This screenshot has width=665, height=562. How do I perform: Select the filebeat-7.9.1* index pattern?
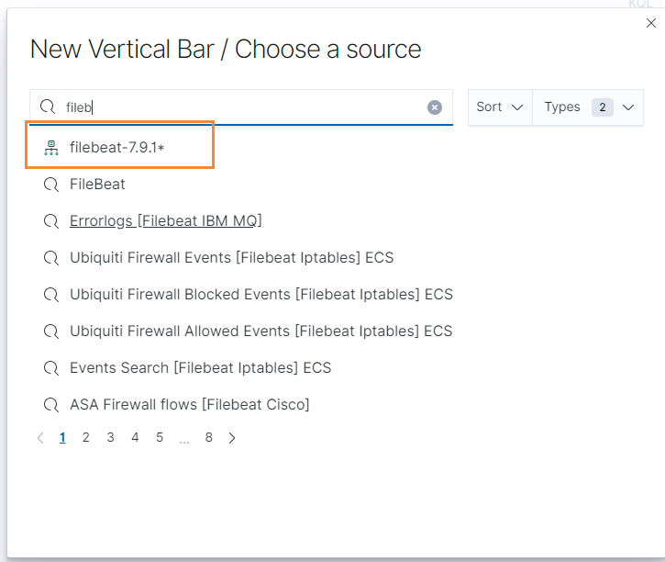117,147
